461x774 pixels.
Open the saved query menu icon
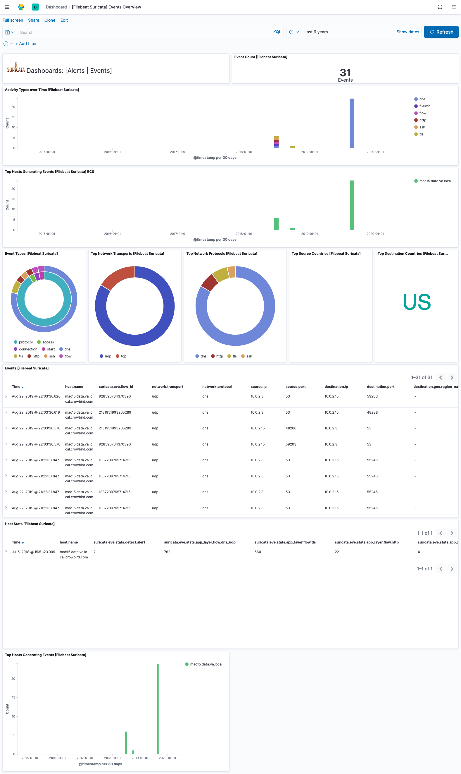click(x=10, y=32)
